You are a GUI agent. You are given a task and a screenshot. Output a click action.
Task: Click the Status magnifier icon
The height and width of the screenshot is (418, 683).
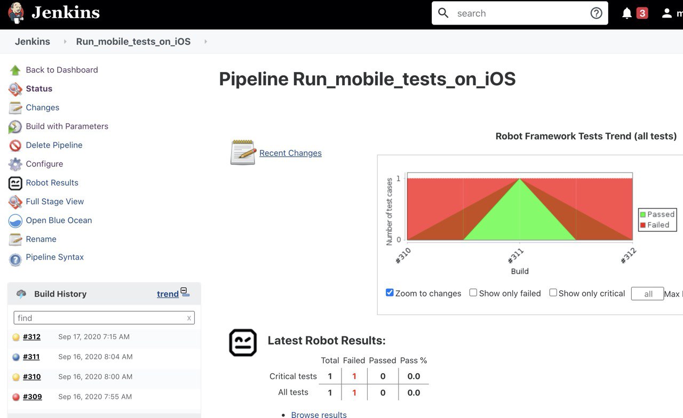[15, 89]
